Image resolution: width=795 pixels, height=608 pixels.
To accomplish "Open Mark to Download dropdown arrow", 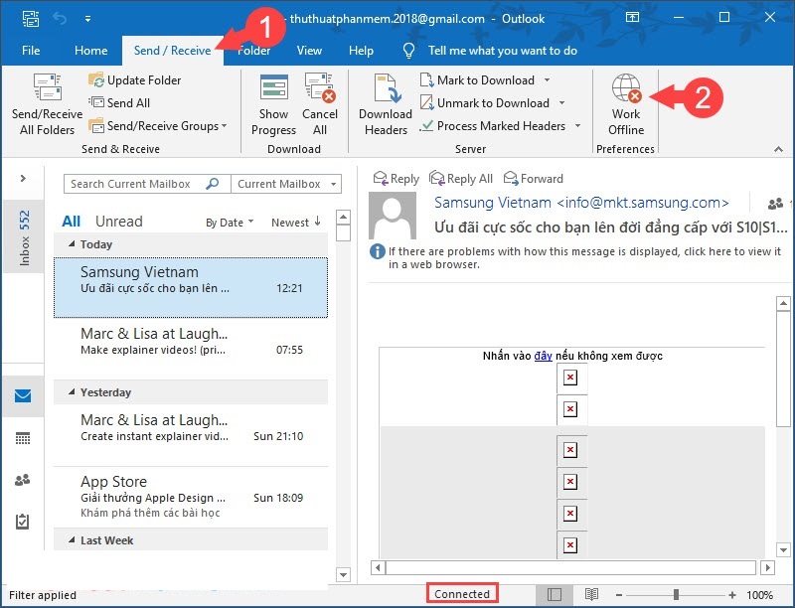I will point(547,80).
